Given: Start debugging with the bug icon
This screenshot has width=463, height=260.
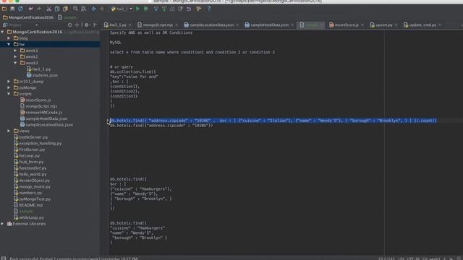Looking at the screenshot, I should [x=146, y=9].
